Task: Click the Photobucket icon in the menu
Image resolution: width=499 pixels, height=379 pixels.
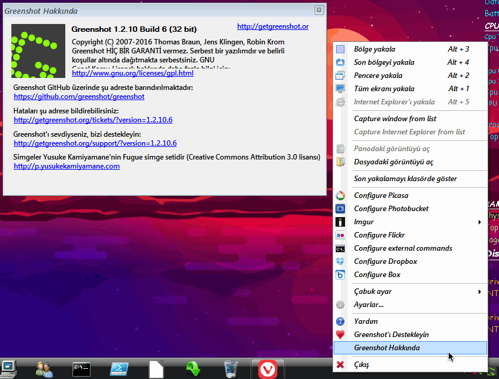Action: [340, 209]
